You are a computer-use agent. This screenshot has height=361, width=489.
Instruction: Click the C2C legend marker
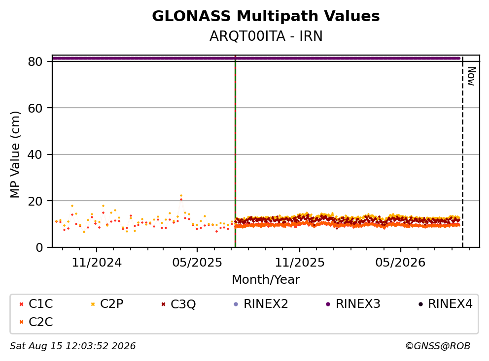pos(22,322)
